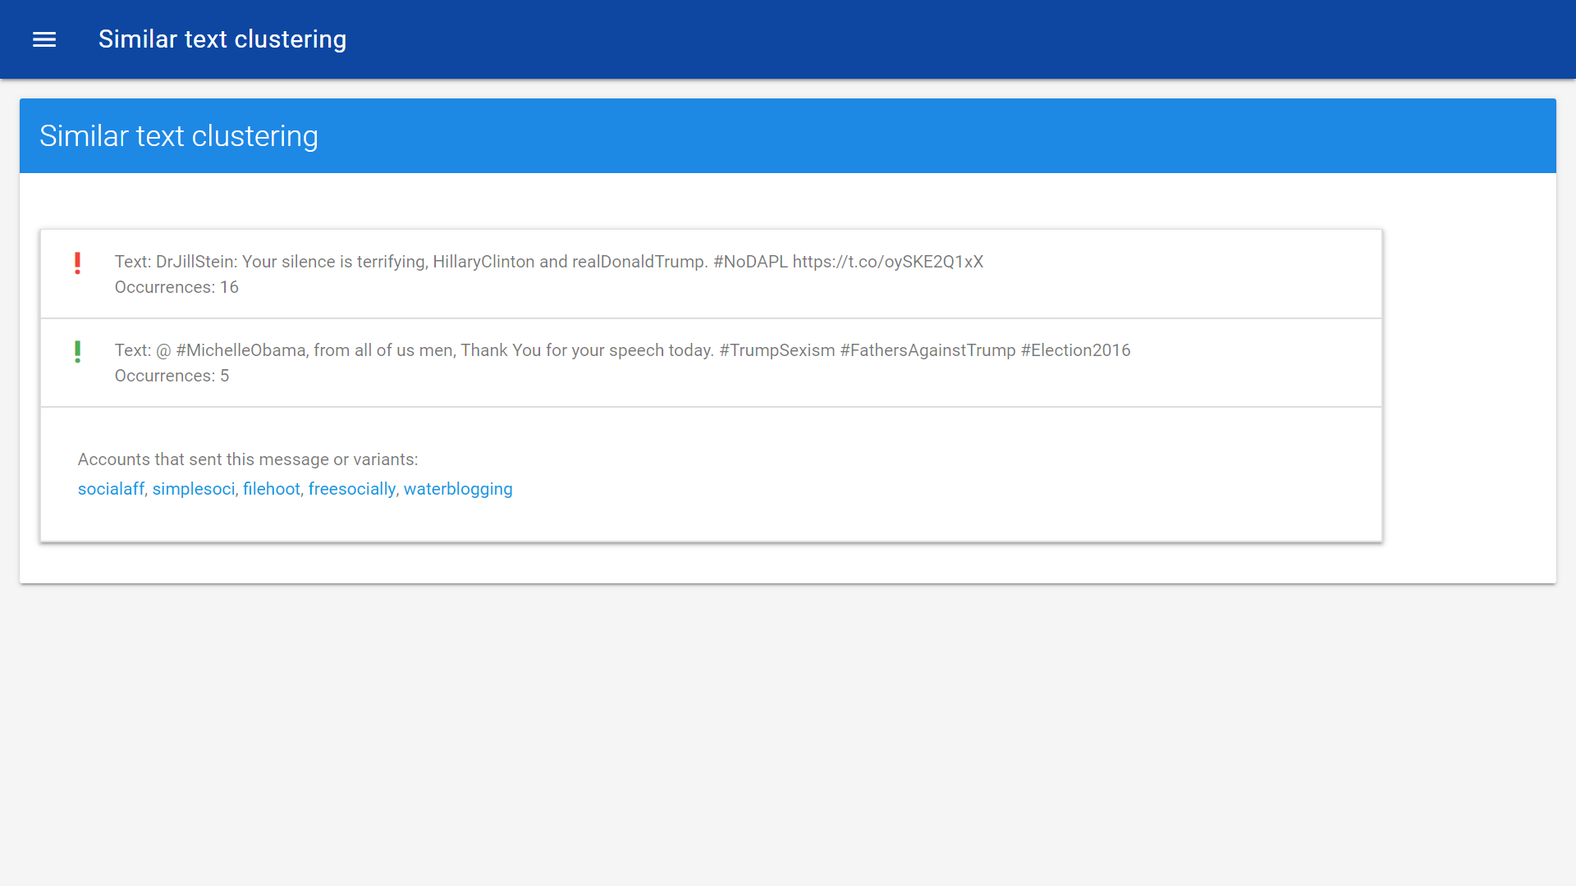The image size is (1576, 886).
Task: Open the filehoot account link
Action: (x=272, y=489)
